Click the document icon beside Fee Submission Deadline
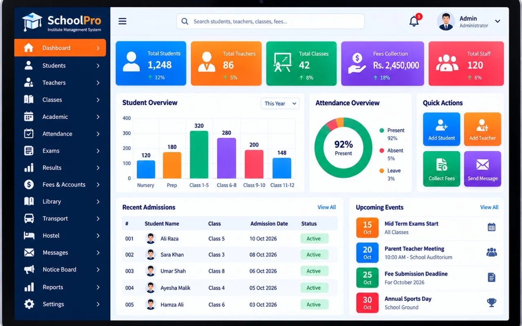 click(491, 278)
